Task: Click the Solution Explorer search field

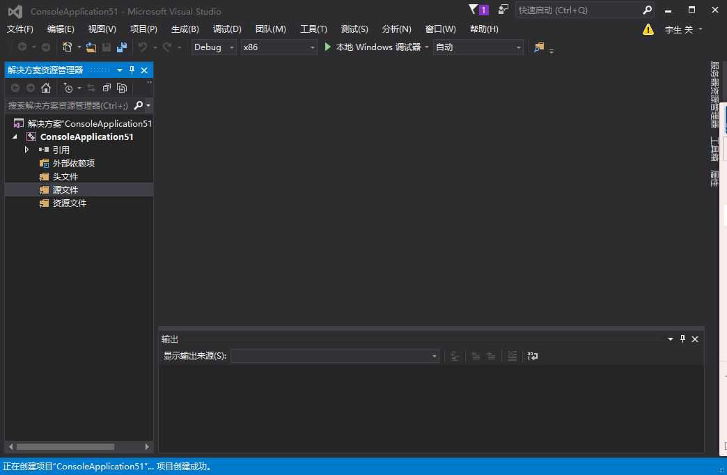Action: tap(70, 105)
